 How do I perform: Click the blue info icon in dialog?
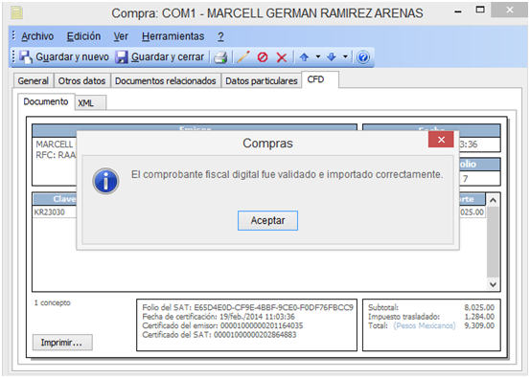[105, 181]
